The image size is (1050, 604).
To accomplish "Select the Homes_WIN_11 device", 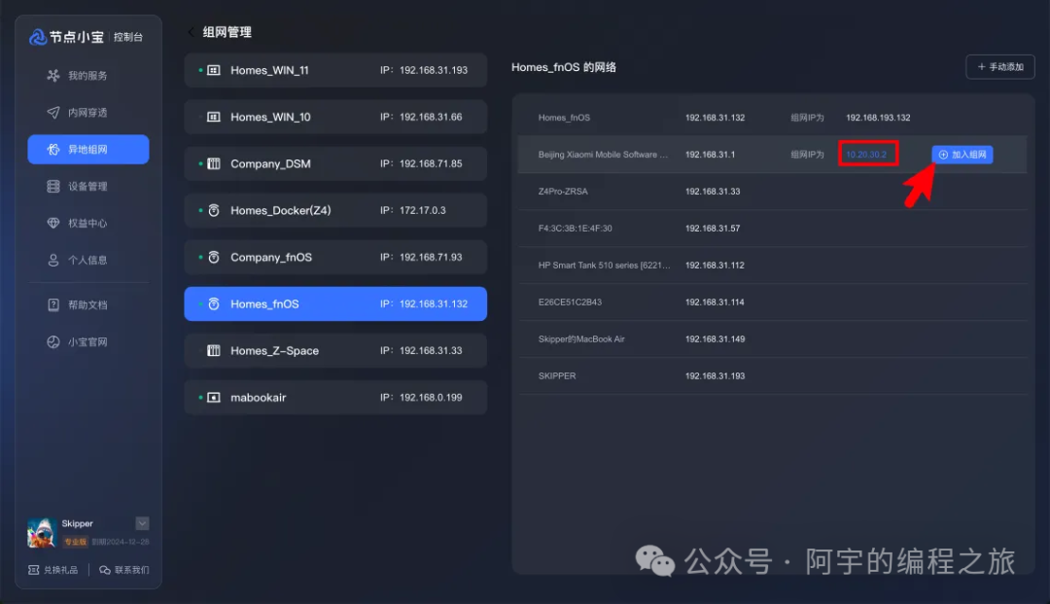I will click(335, 71).
